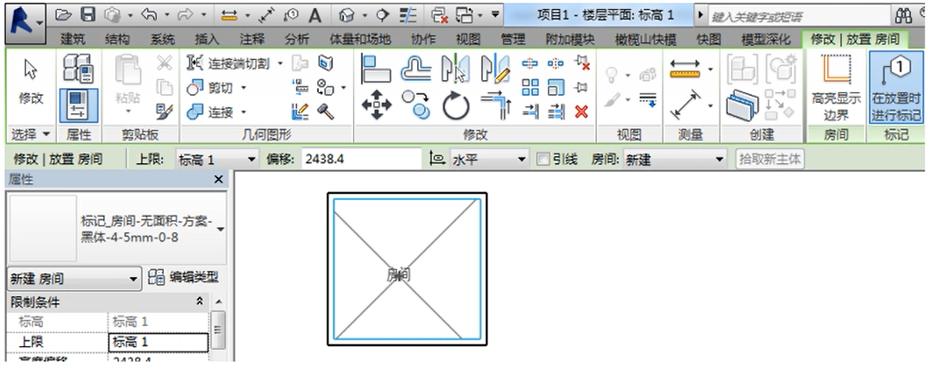Toggle the Properties palette button
This screenshot has width=934, height=372.
click(x=79, y=106)
